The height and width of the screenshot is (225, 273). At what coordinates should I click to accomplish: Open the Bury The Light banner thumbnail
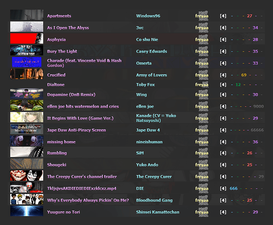pos(27,51)
